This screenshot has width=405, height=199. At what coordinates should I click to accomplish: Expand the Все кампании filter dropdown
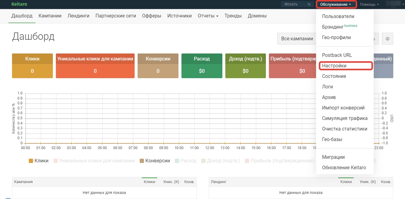(297, 39)
